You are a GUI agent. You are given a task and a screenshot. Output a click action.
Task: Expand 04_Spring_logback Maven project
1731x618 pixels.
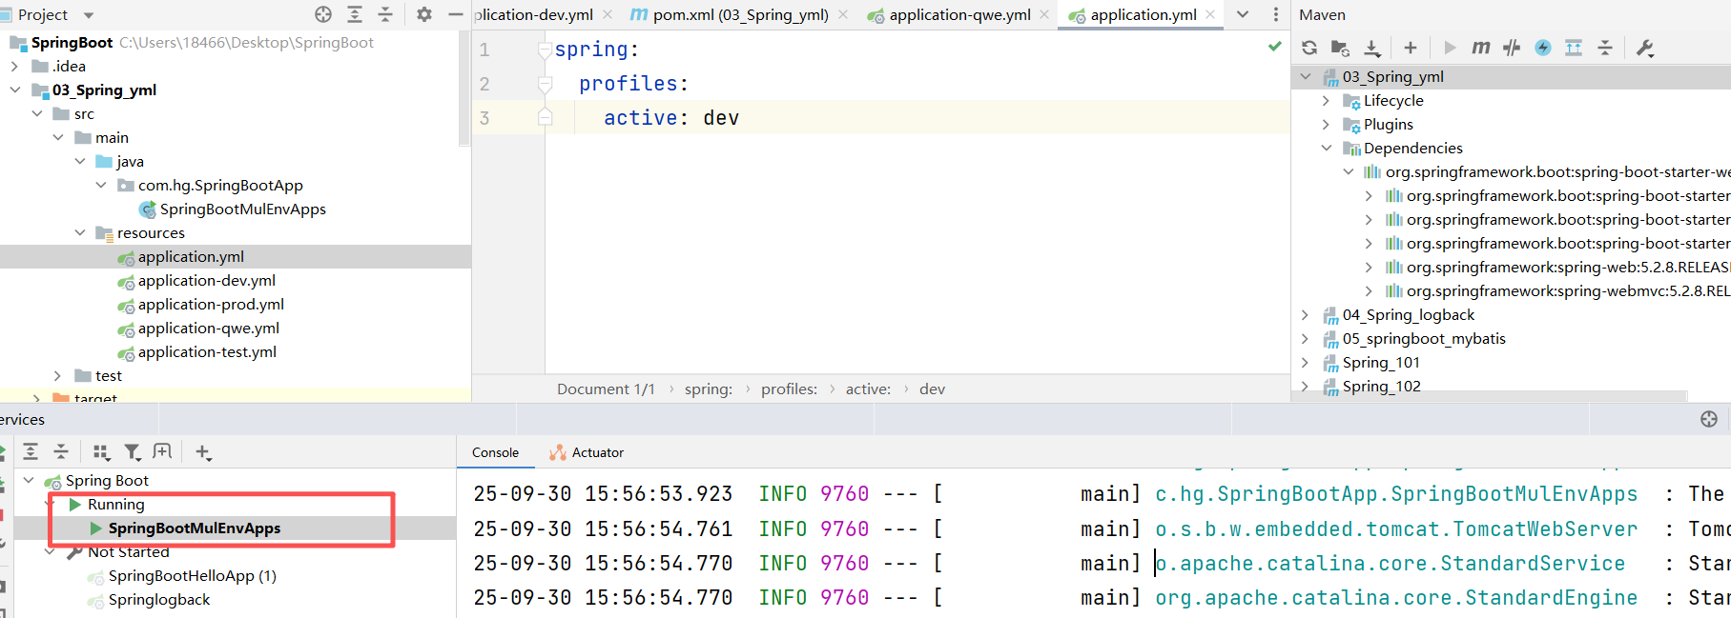[1305, 314]
